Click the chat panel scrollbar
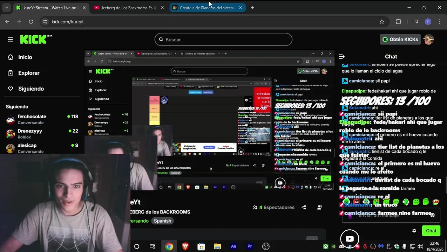This screenshot has height=252, width=447. [x=446, y=184]
